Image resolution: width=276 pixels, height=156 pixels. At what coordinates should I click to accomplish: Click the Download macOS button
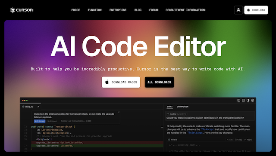click(121, 82)
